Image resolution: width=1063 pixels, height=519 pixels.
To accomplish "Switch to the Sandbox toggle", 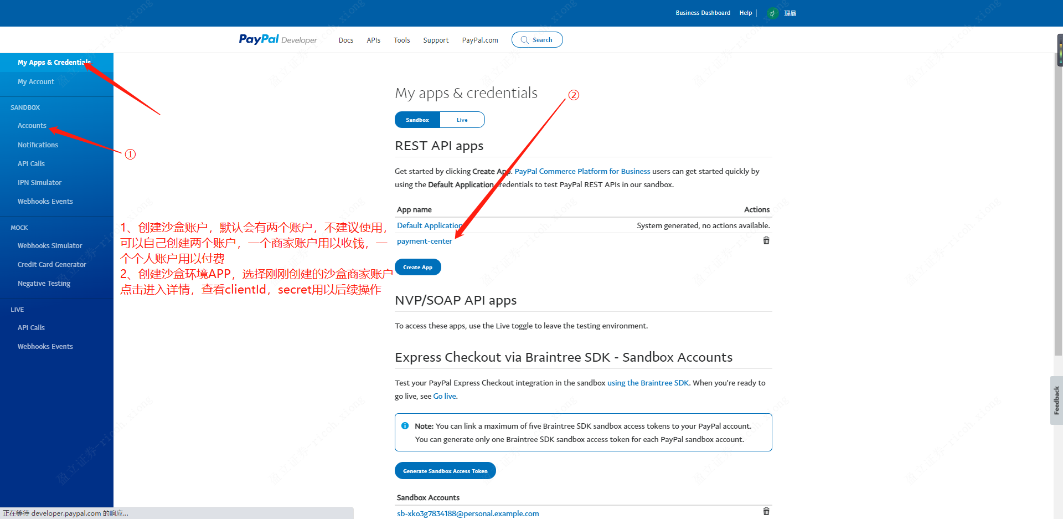I will click(417, 120).
